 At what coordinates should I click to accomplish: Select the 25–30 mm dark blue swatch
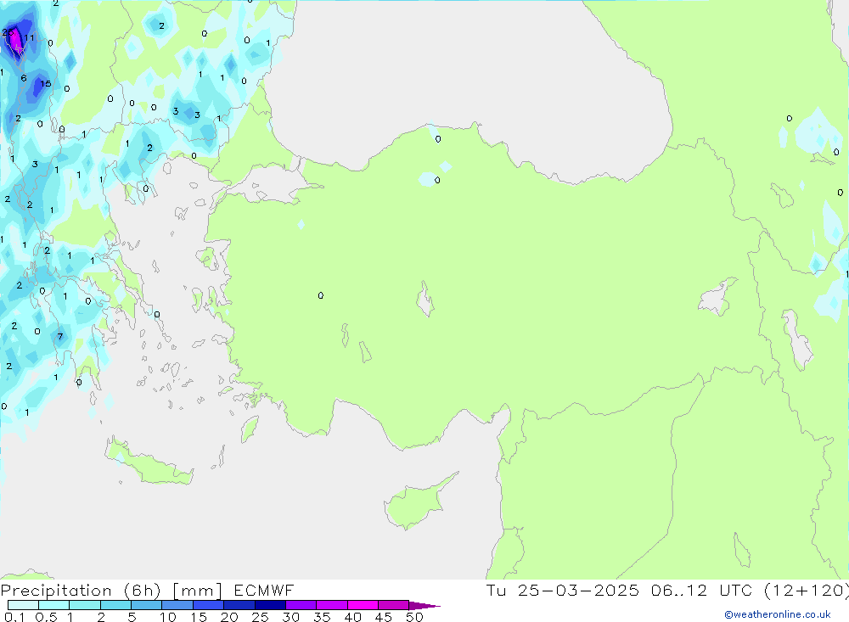coord(270,605)
